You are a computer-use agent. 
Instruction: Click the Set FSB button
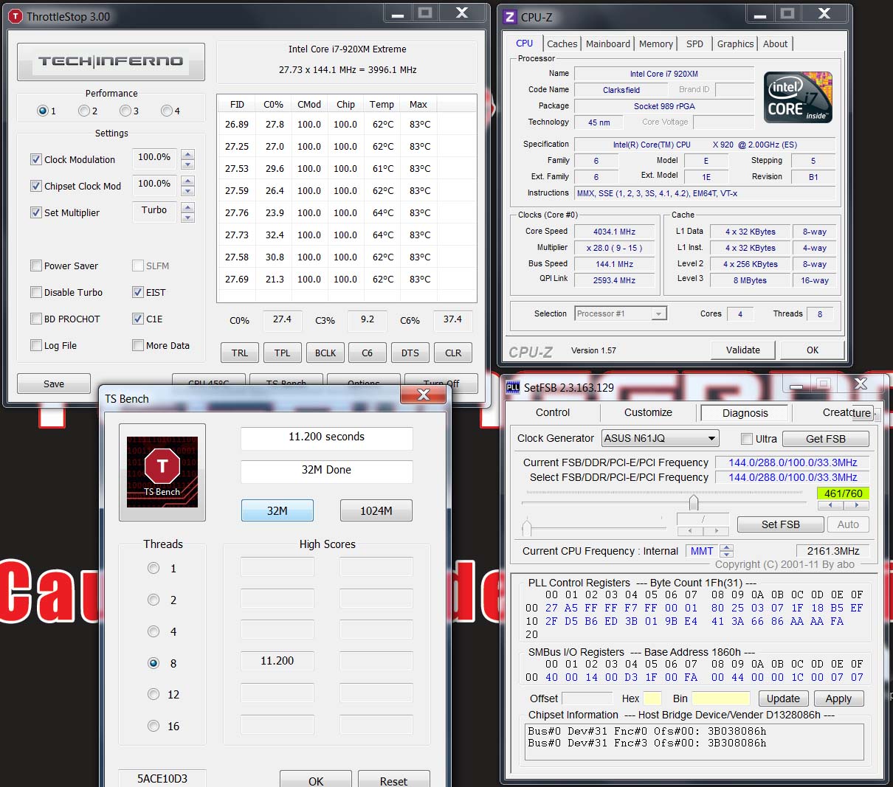point(781,524)
